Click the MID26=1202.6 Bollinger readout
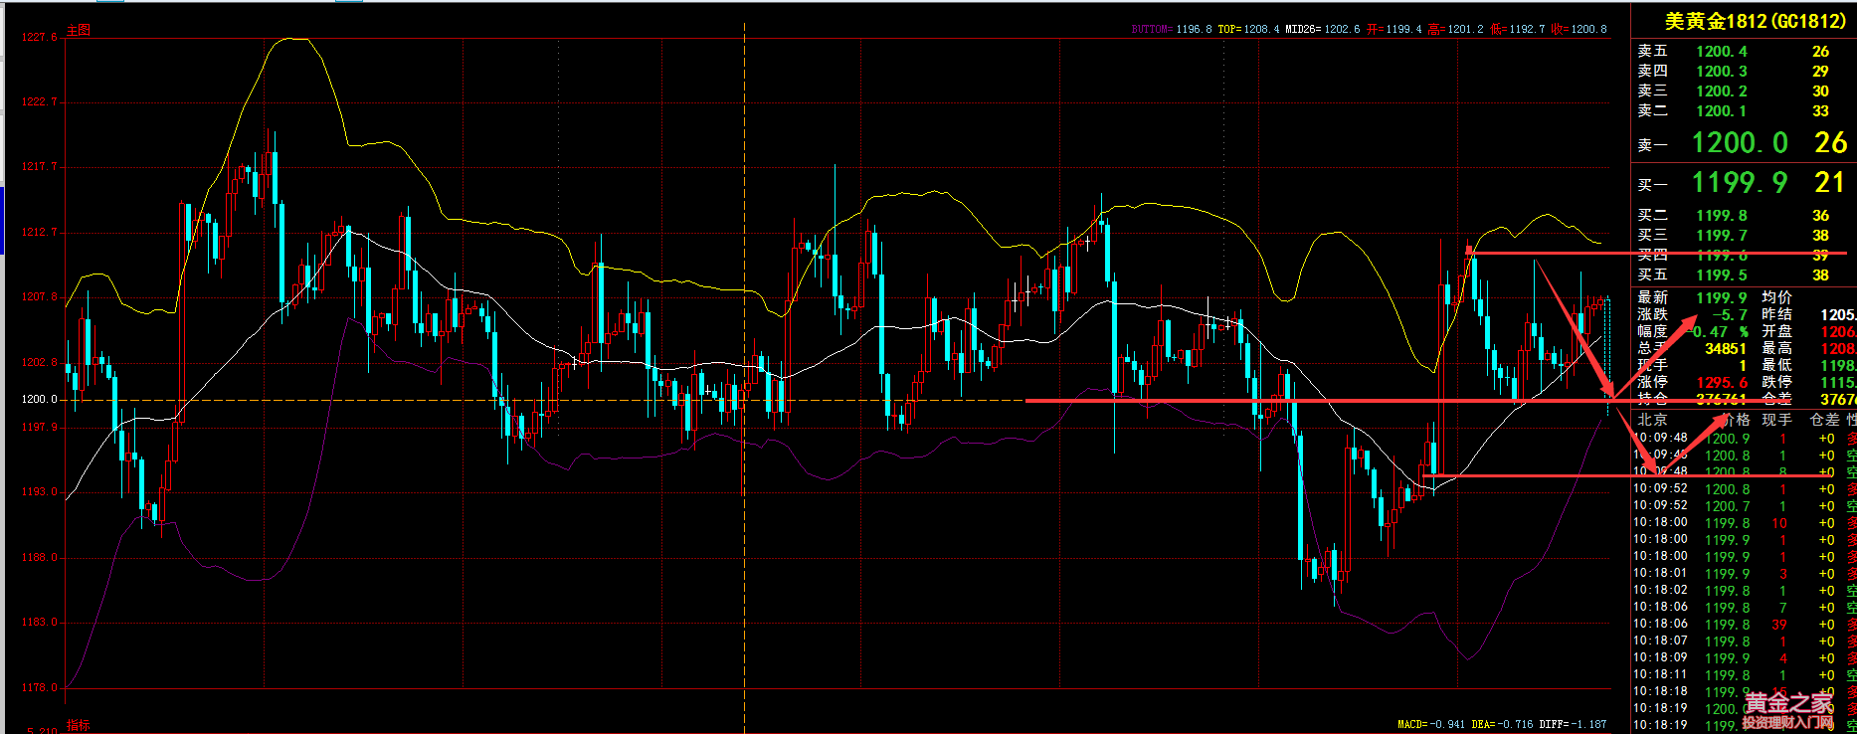The height and width of the screenshot is (734, 1857). [1322, 29]
